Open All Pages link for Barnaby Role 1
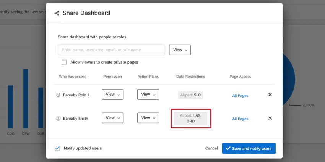The image size is (325, 162). point(240,95)
